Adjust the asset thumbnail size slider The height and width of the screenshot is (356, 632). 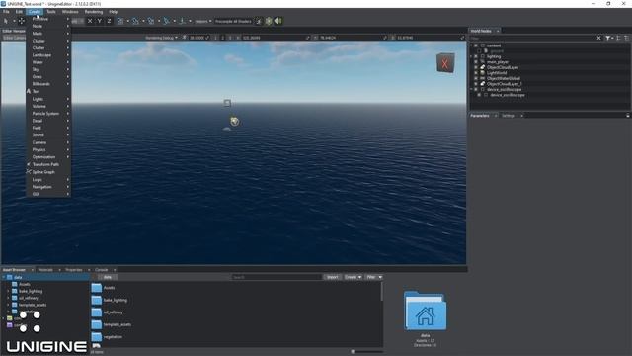tap(353, 352)
